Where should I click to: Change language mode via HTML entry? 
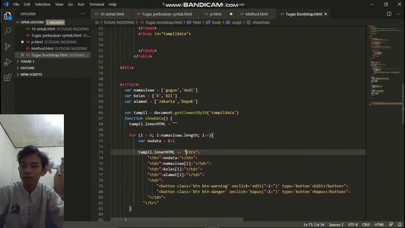coord(379,225)
